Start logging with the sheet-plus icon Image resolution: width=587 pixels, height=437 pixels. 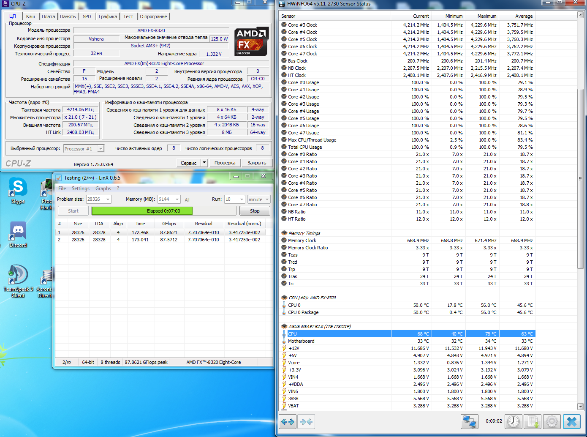tap(533, 421)
